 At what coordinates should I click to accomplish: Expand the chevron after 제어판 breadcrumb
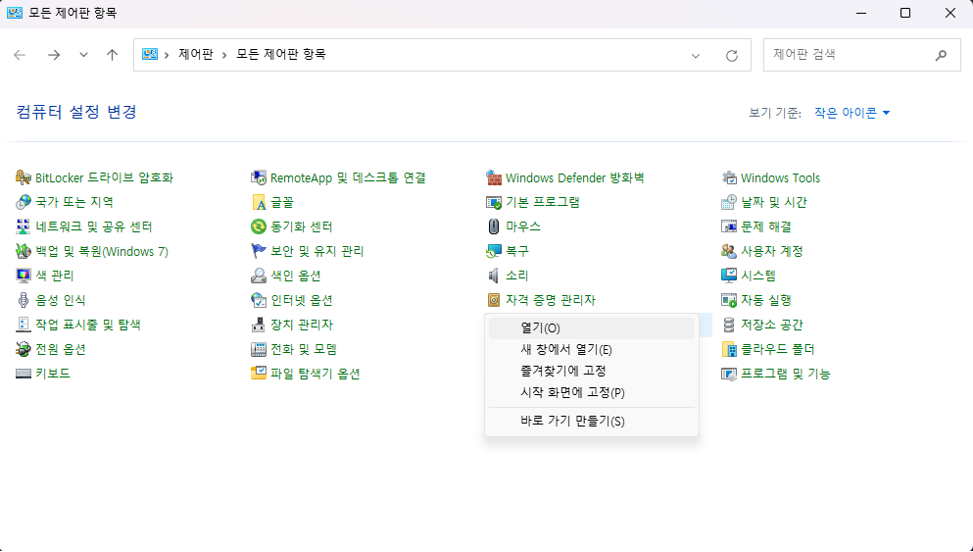[x=224, y=55]
